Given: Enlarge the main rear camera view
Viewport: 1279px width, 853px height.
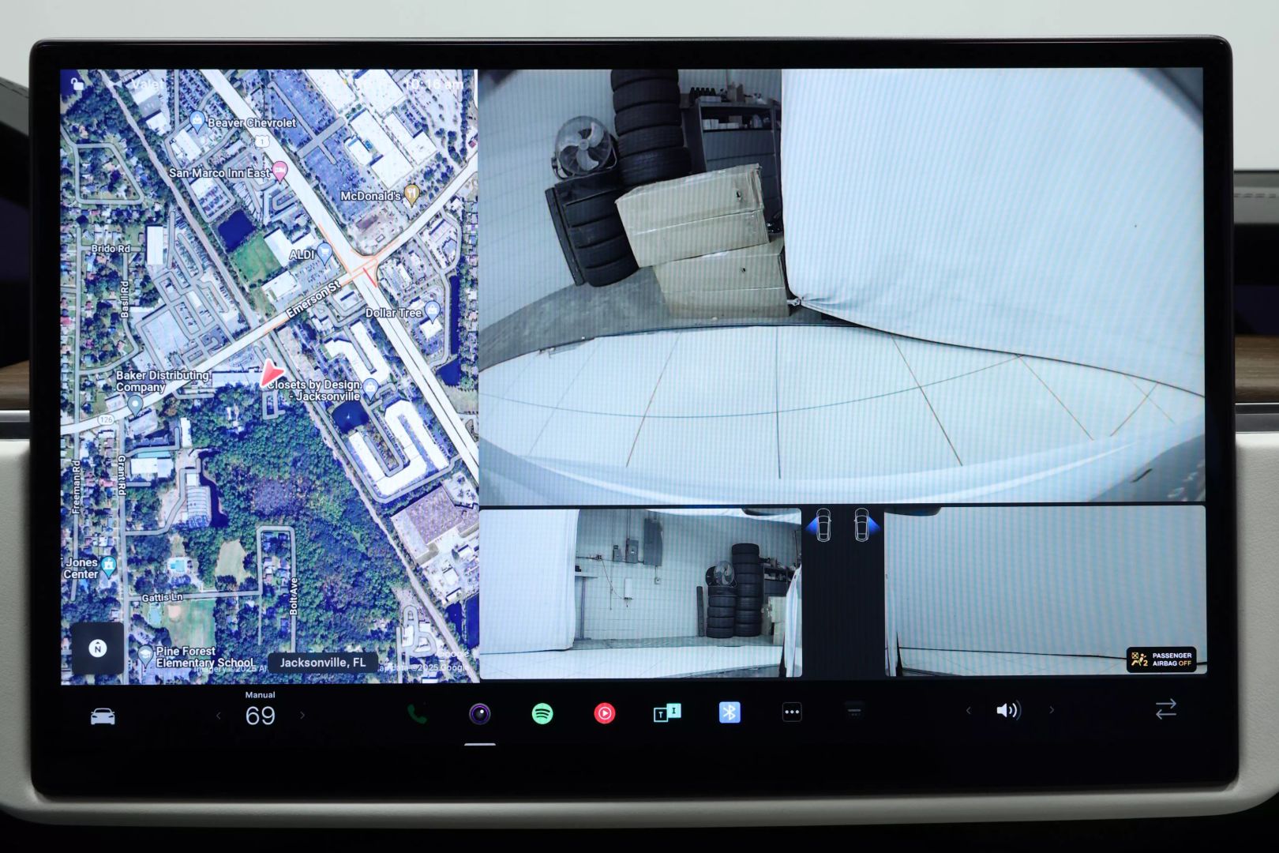Looking at the screenshot, I should click(842, 286).
